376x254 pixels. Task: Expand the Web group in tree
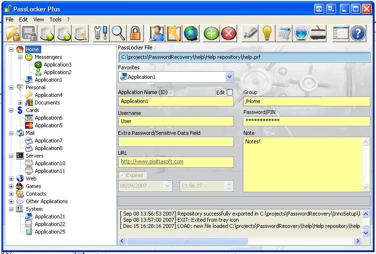11,179
